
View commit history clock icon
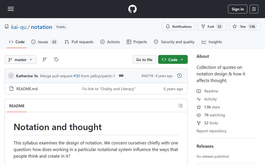click(x=179, y=76)
